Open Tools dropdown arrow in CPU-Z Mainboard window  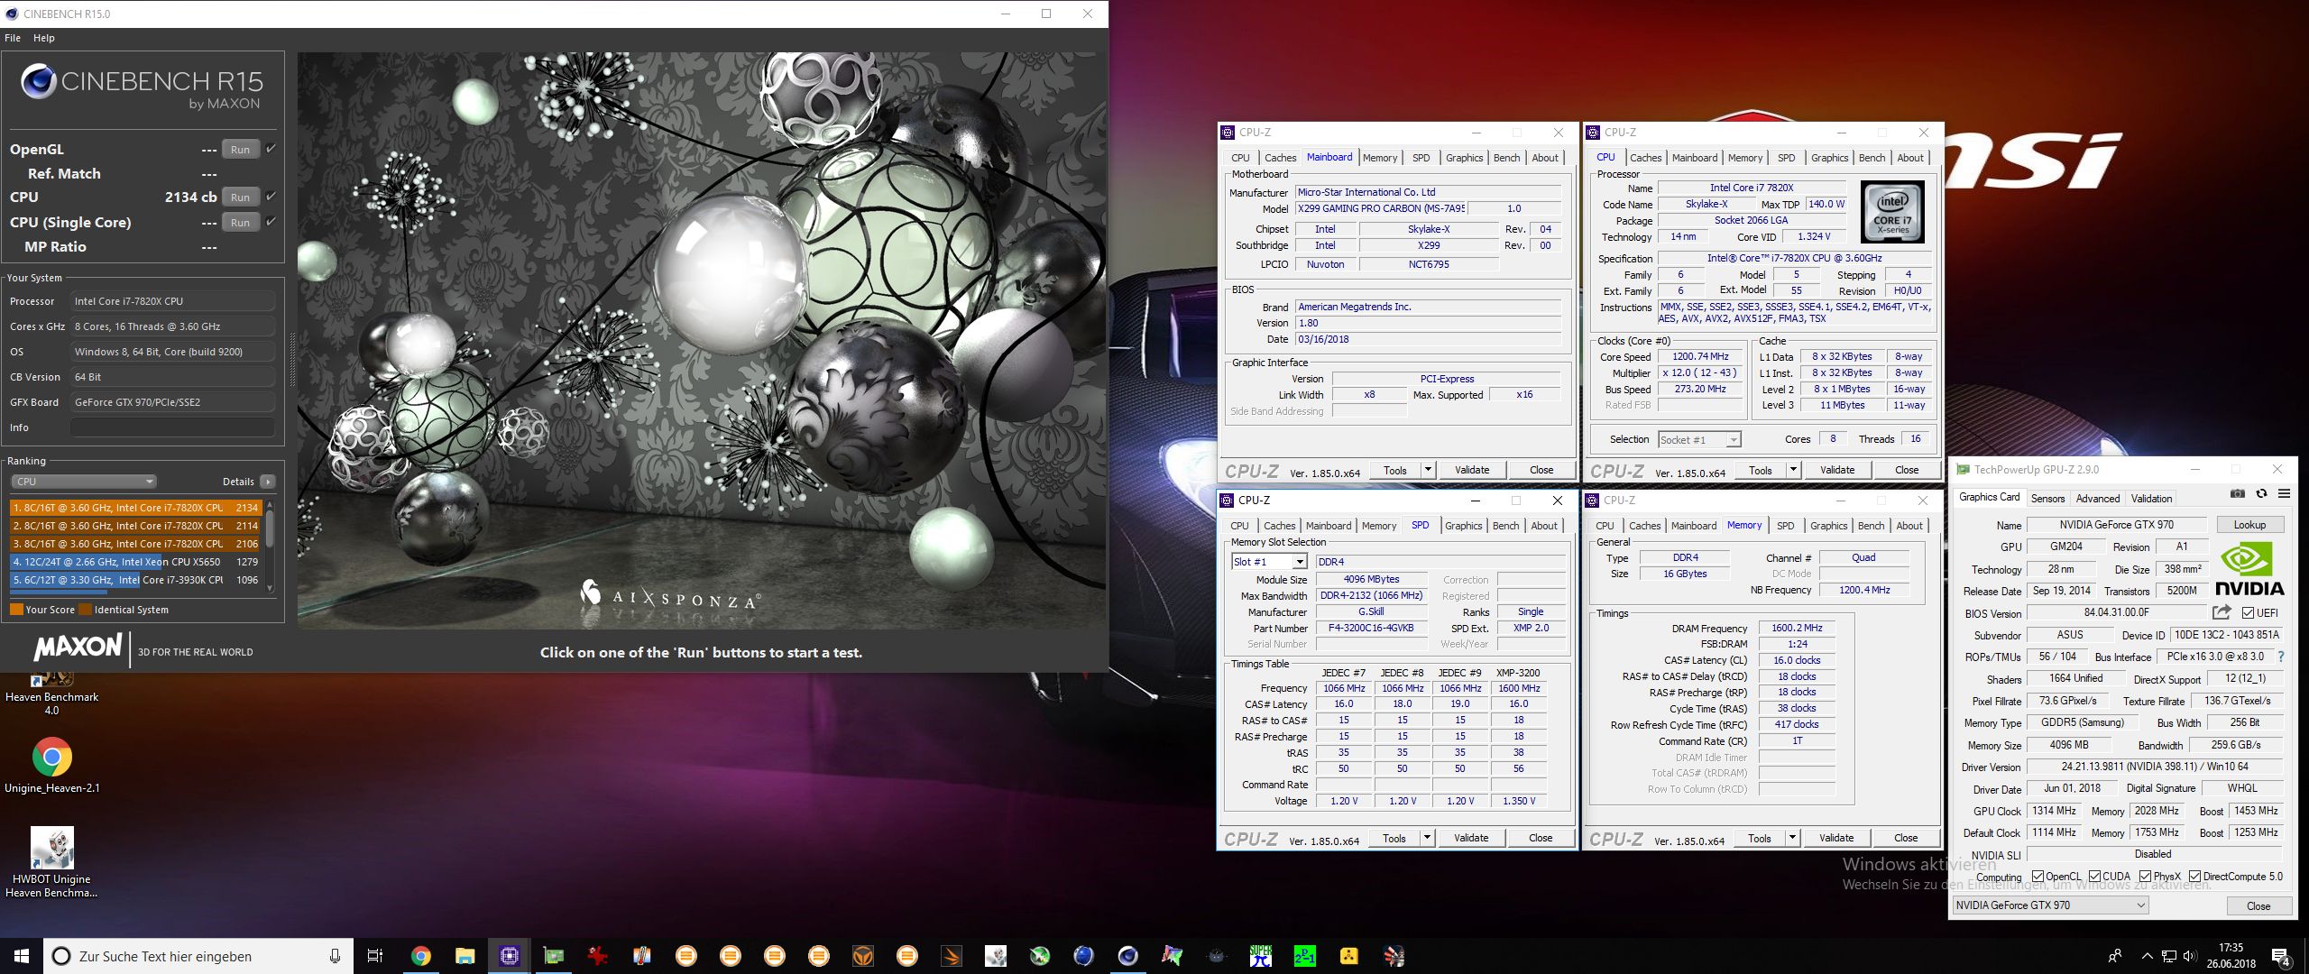[x=1428, y=470]
